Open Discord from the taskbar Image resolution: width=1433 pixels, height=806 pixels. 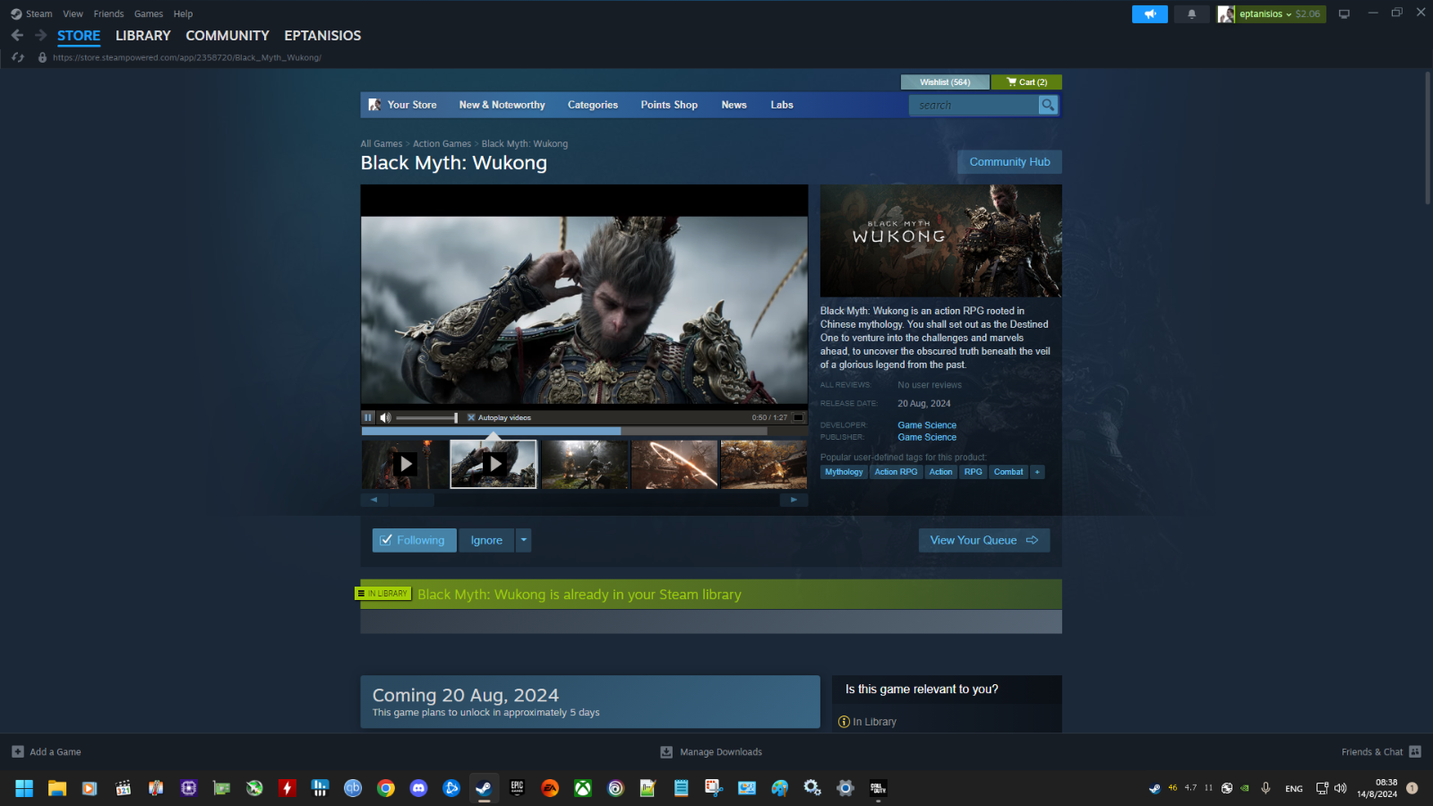pyautogui.click(x=418, y=788)
